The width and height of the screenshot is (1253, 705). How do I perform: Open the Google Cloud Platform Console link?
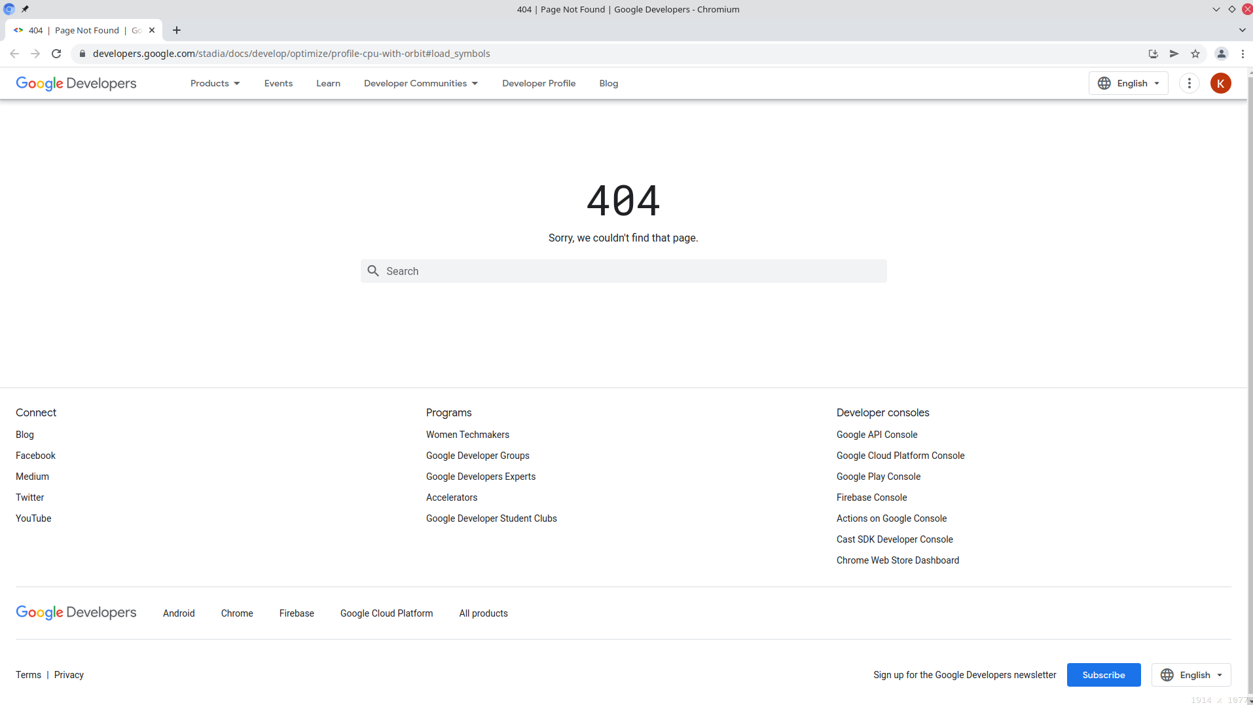coord(900,456)
